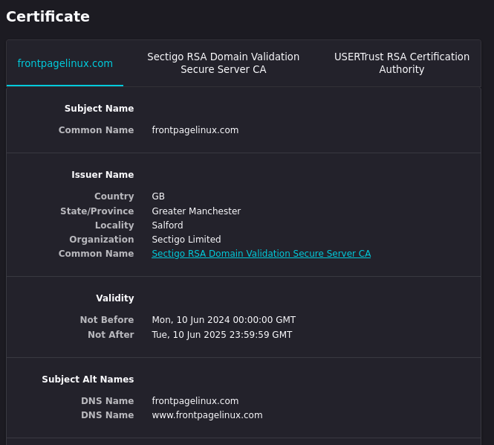This screenshot has height=445, width=494.
Task: Click the Country value GB
Action: 158,196
